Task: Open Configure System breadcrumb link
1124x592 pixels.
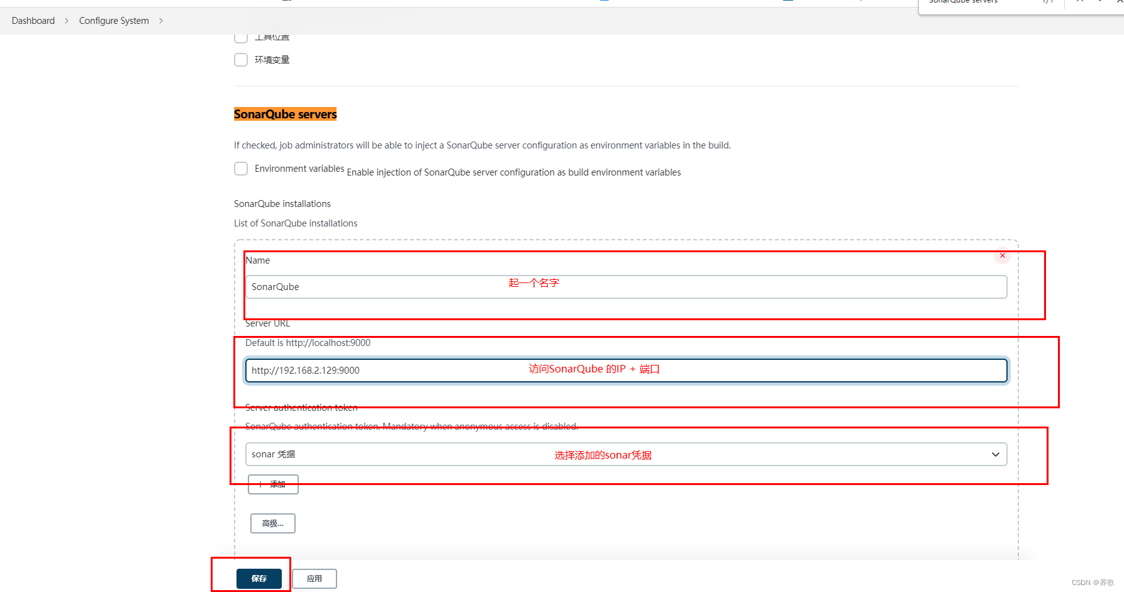Action: [114, 21]
